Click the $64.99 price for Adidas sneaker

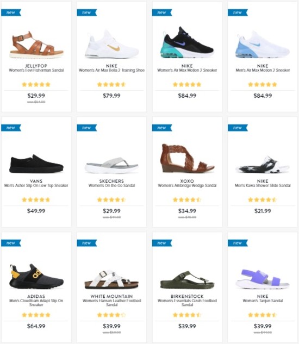coord(36,326)
